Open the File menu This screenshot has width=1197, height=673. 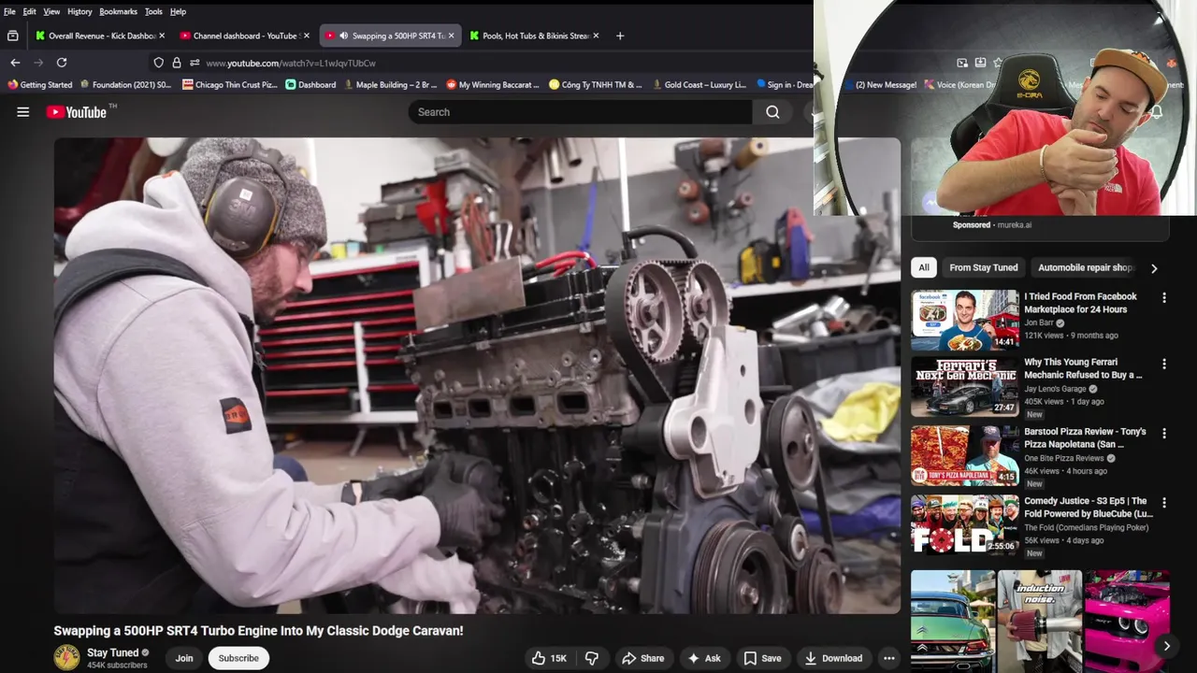tap(9, 11)
